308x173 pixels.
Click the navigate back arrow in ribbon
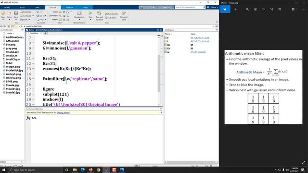click(x=38, y=12)
